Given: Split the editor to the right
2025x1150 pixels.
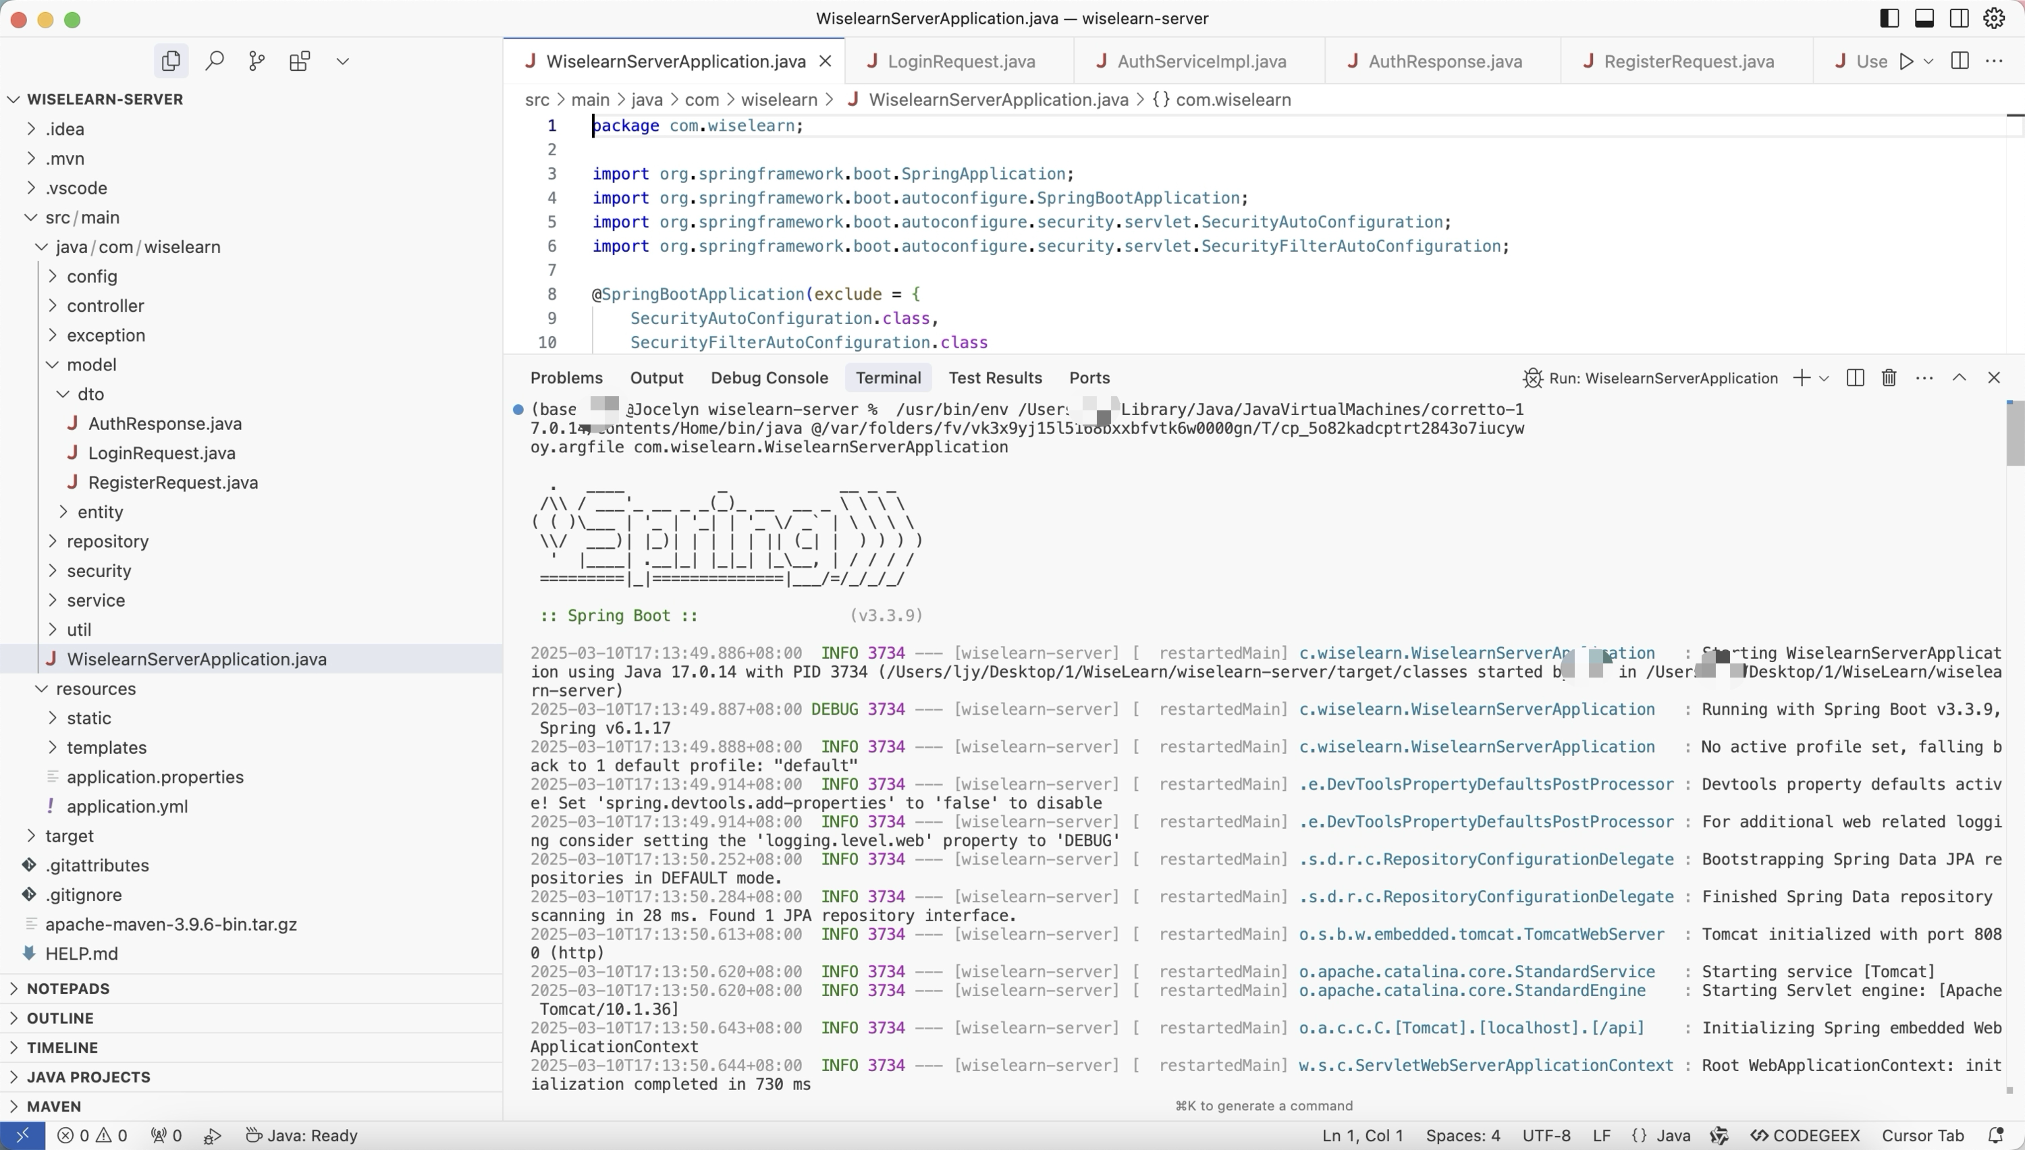Looking at the screenshot, I should (x=1960, y=61).
